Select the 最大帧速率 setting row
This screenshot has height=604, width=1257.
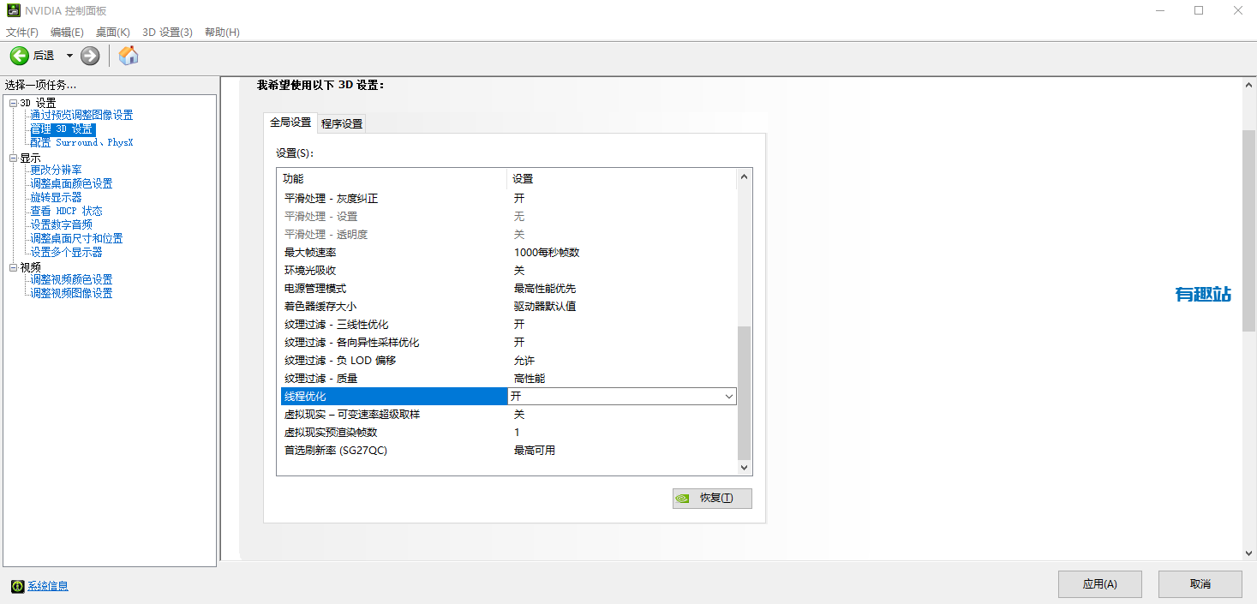[508, 252]
